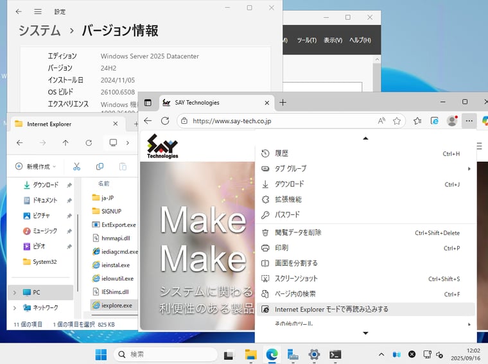Click the Copilot icon in Edge
The width and height of the screenshot is (488, 364).
pyautogui.click(x=485, y=121)
